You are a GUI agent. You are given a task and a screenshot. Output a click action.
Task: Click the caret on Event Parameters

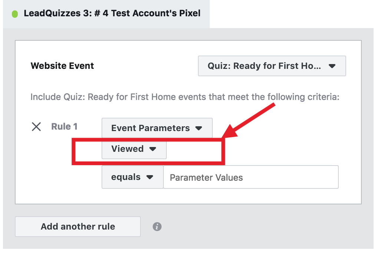coord(199,128)
